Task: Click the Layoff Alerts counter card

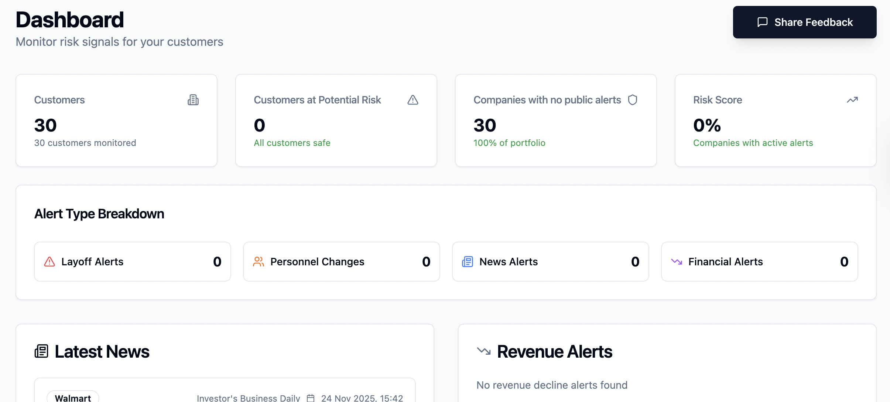Action: (132, 261)
